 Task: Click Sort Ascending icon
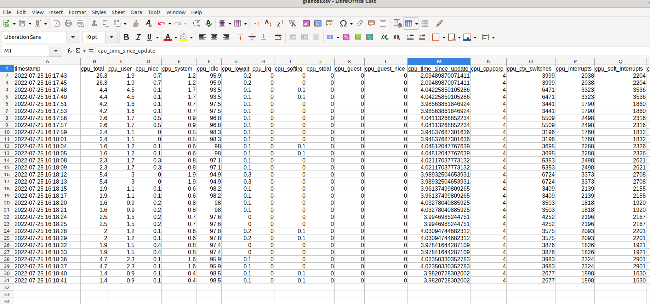click(x=268, y=24)
